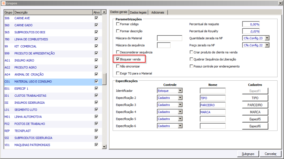284x159 pixels.
Task: Click the group list scrollbar thumb
Action: (104, 79)
